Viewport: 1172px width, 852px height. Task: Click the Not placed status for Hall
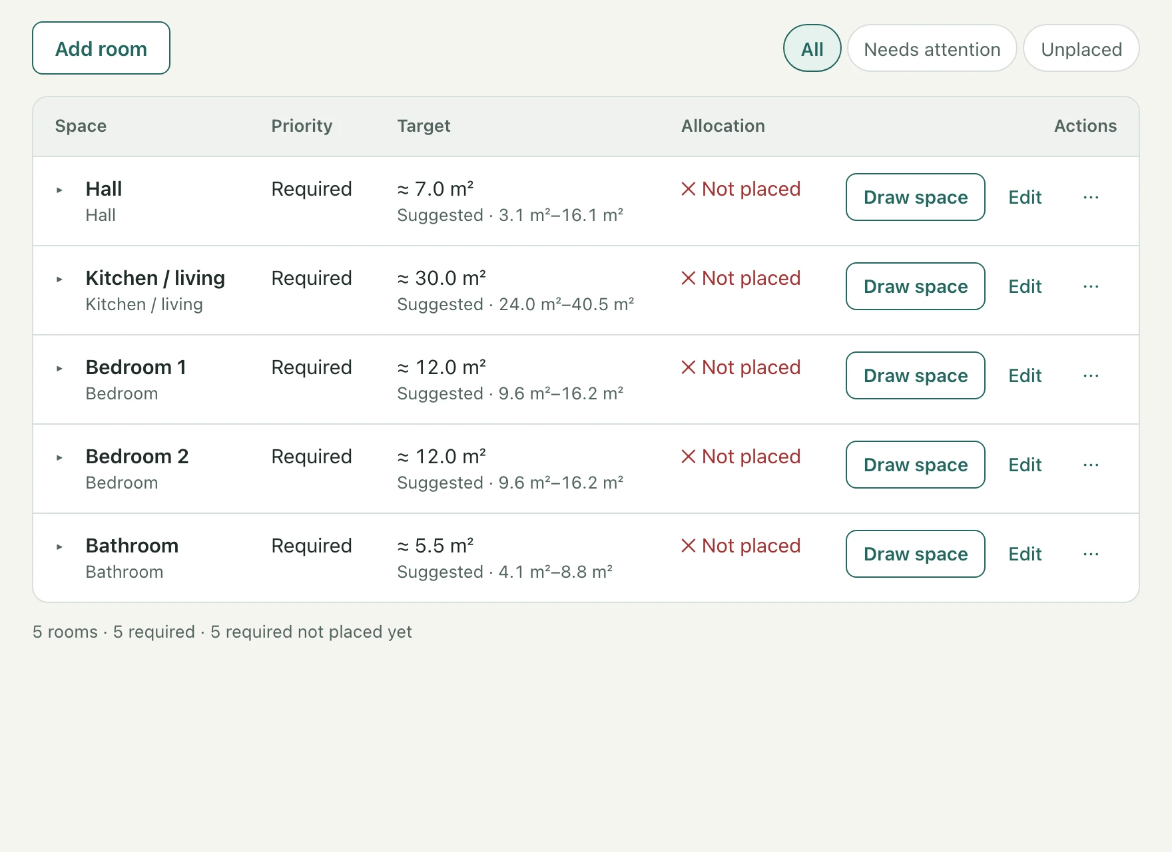(740, 189)
